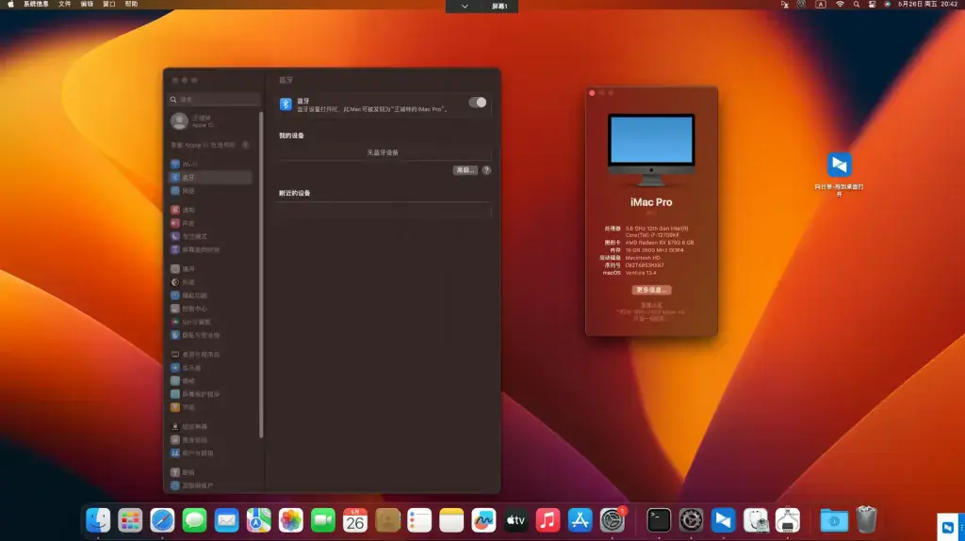Open the 编辑 menu

(87, 5)
